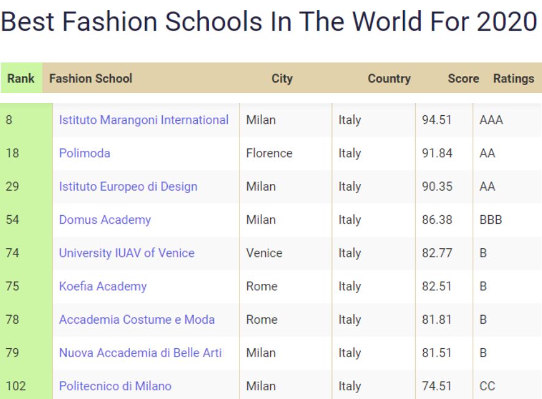Open Accademia Costume e Moda link

click(137, 319)
